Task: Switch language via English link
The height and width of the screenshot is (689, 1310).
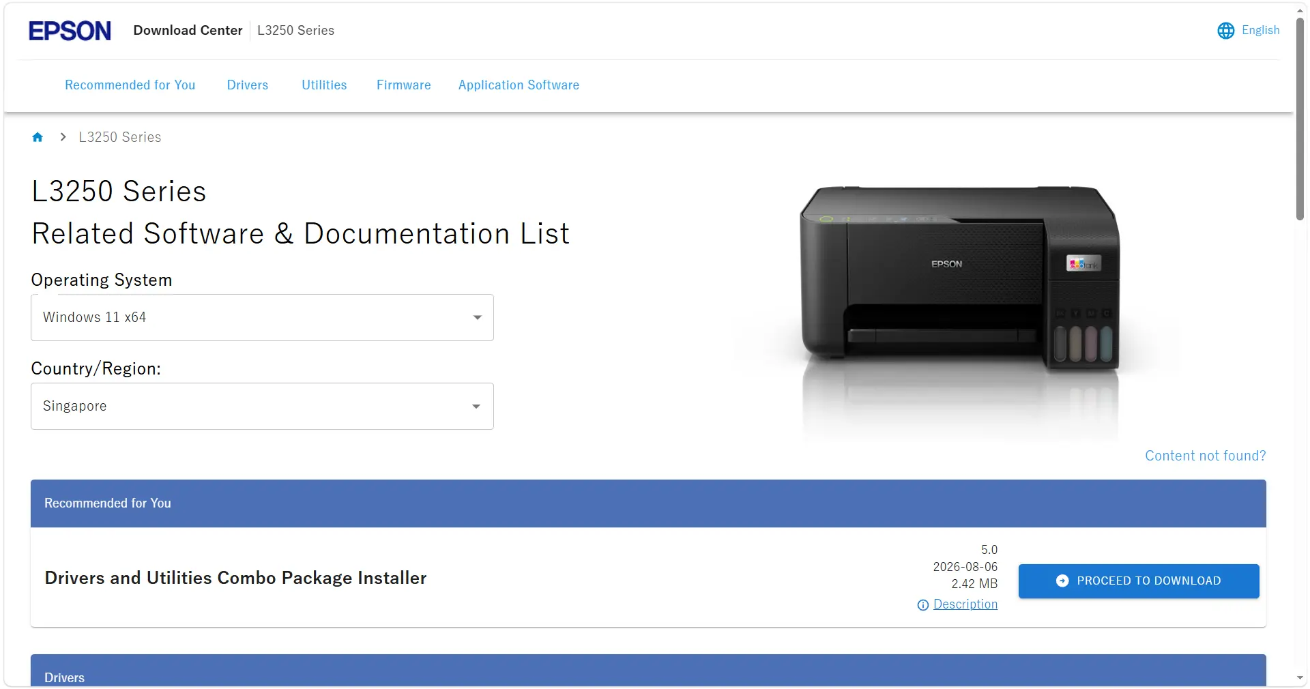Action: tap(1260, 30)
